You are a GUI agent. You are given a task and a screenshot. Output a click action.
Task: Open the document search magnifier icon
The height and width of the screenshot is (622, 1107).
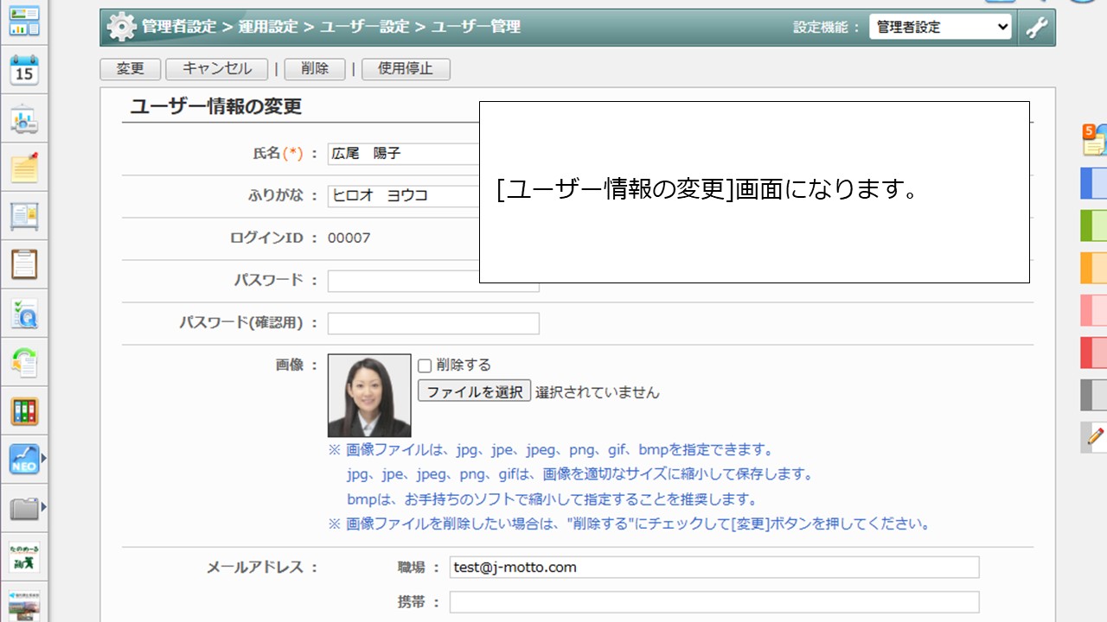pyautogui.click(x=24, y=314)
